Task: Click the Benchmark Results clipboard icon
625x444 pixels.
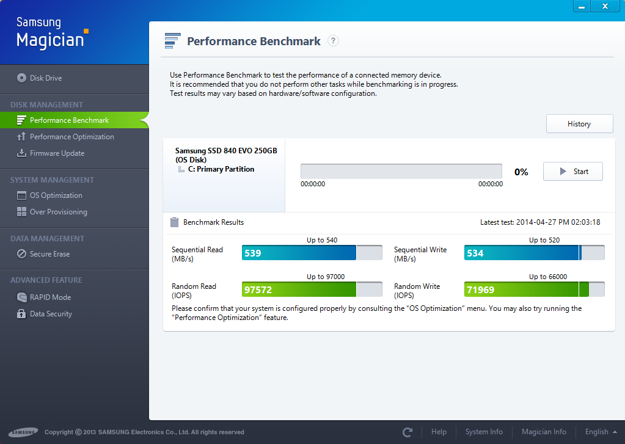Action: [x=174, y=222]
